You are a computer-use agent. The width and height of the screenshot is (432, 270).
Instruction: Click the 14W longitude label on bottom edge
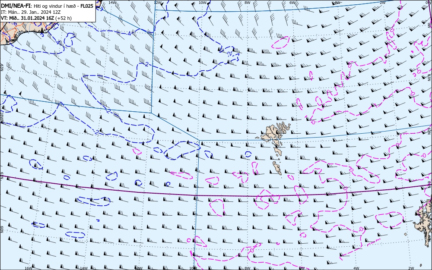pos(83,268)
